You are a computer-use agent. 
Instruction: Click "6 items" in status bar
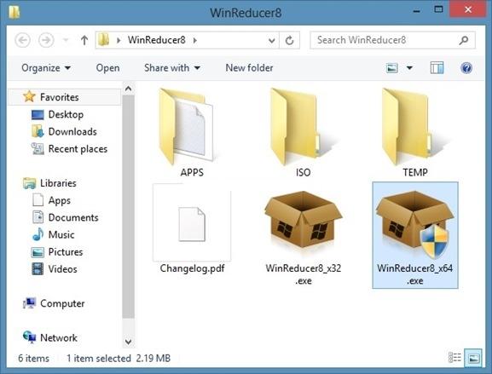point(33,358)
